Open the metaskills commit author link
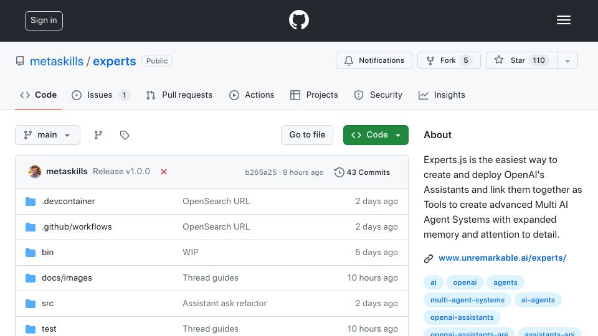 [x=67, y=172]
